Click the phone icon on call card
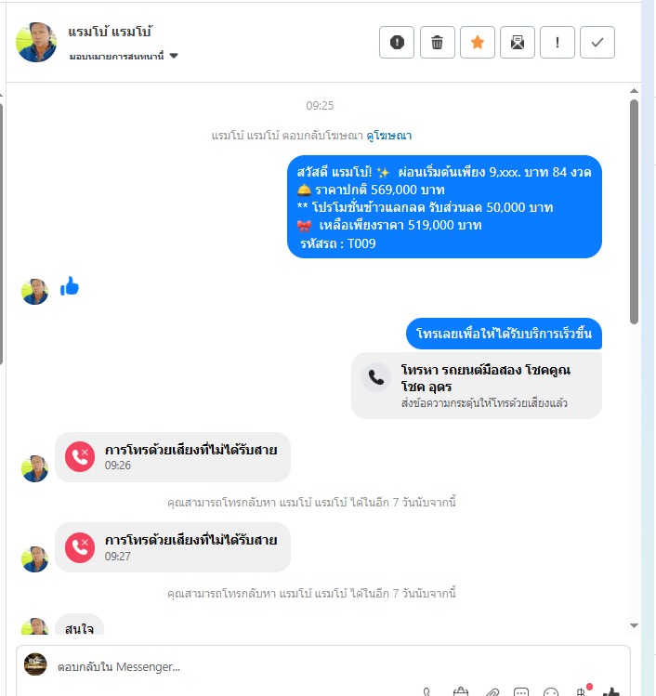The height and width of the screenshot is (696, 656). (376, 377)
